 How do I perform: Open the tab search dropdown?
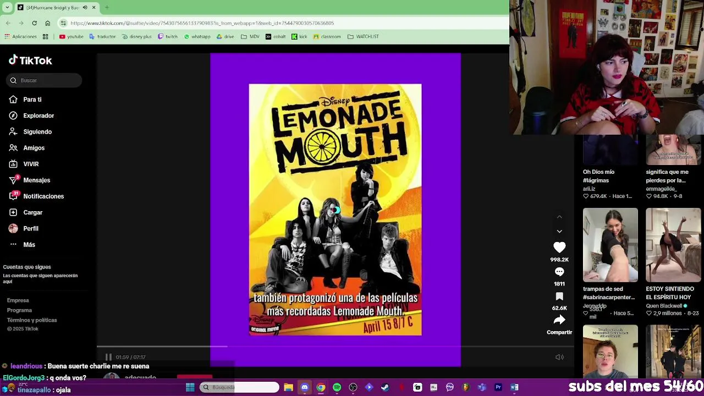[x=7, y=8]
